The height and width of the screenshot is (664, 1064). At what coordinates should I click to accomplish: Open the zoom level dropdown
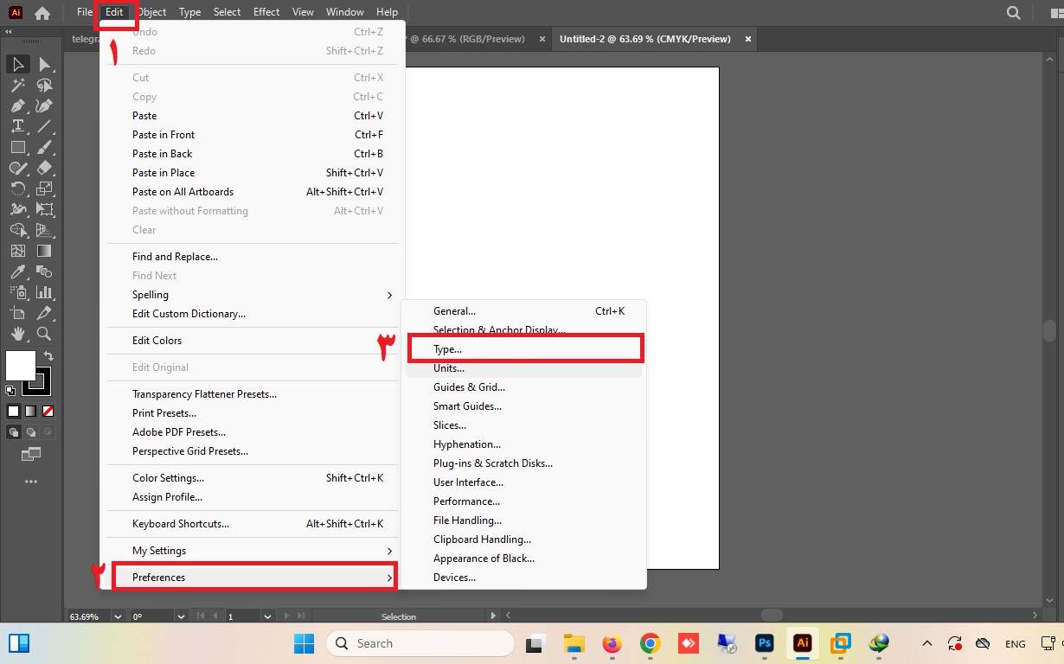(x=115, y=616)
